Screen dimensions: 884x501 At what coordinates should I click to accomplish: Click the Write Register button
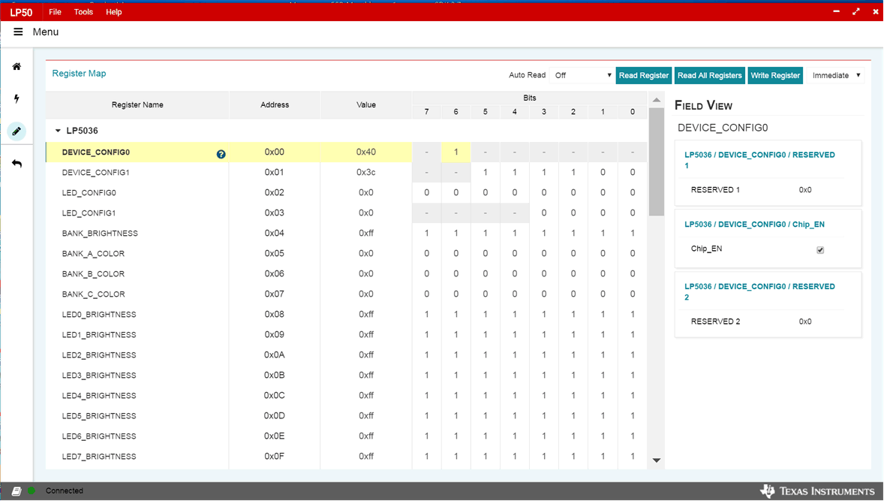(x=775, y=76)
